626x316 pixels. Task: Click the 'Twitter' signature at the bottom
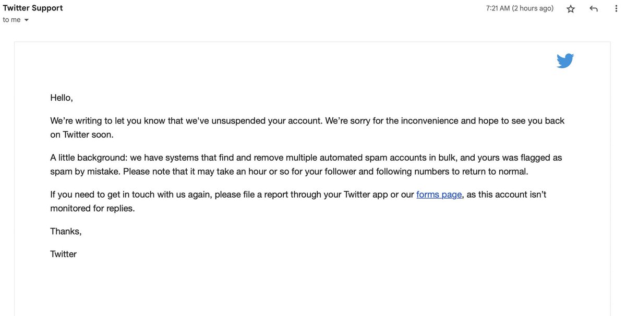coord(63,254)
